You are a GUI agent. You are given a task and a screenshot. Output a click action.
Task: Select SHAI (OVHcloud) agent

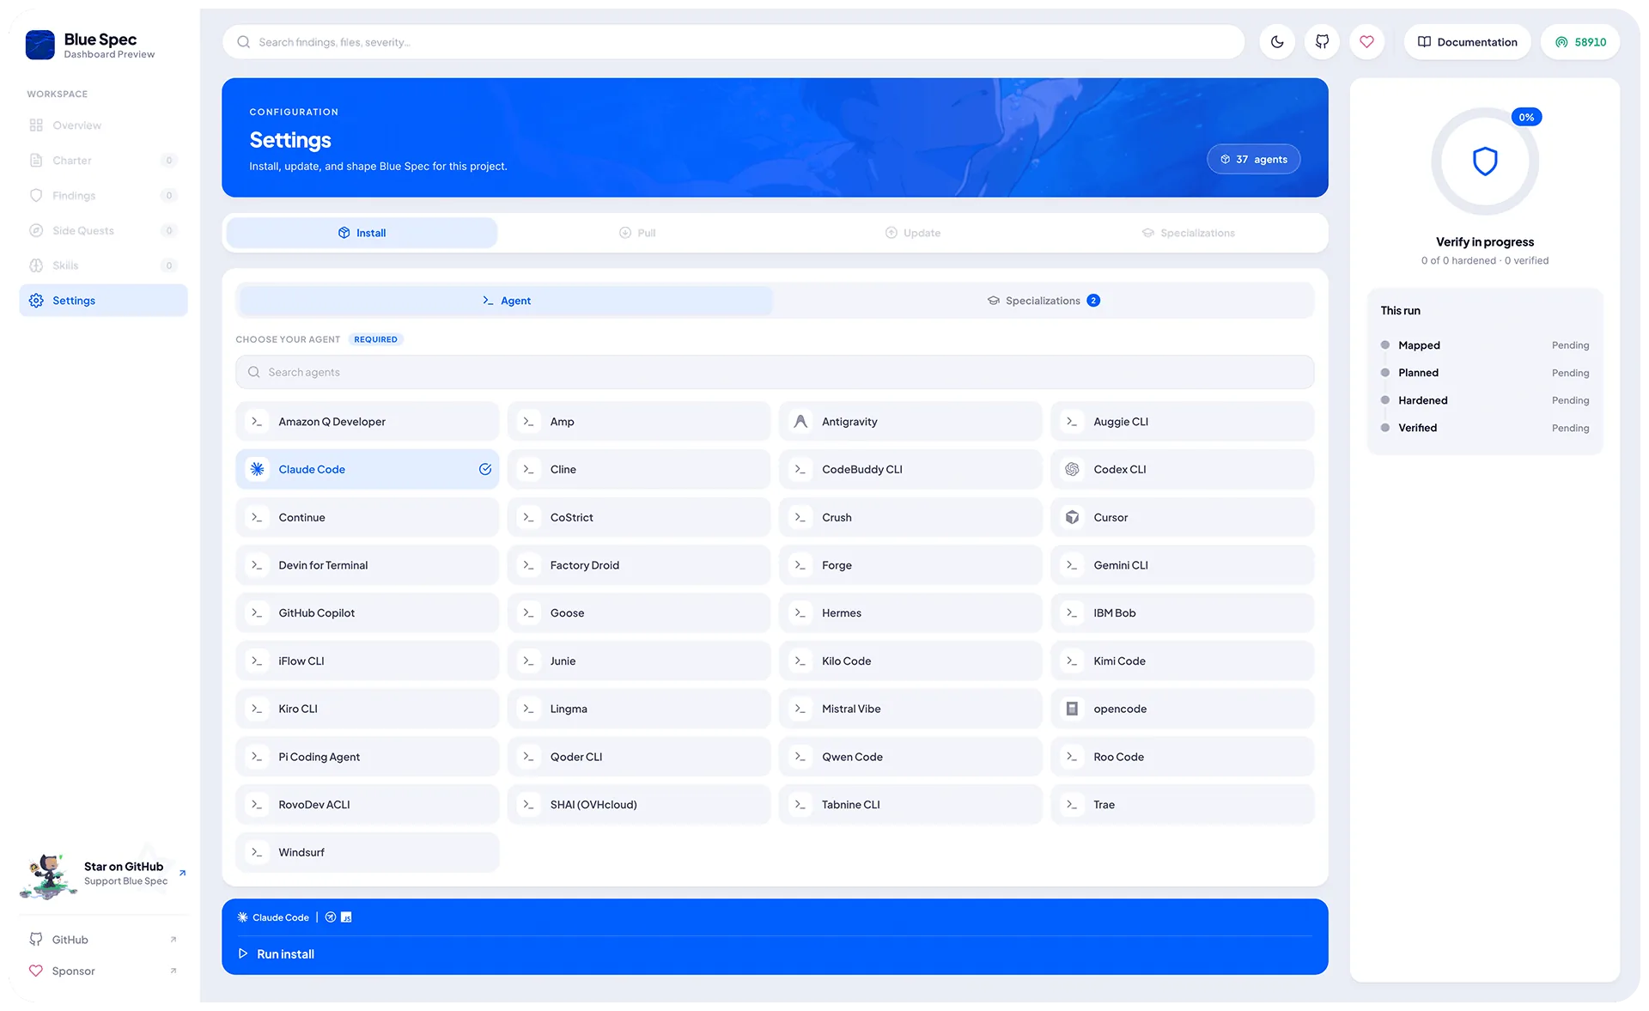click(639, 805)
